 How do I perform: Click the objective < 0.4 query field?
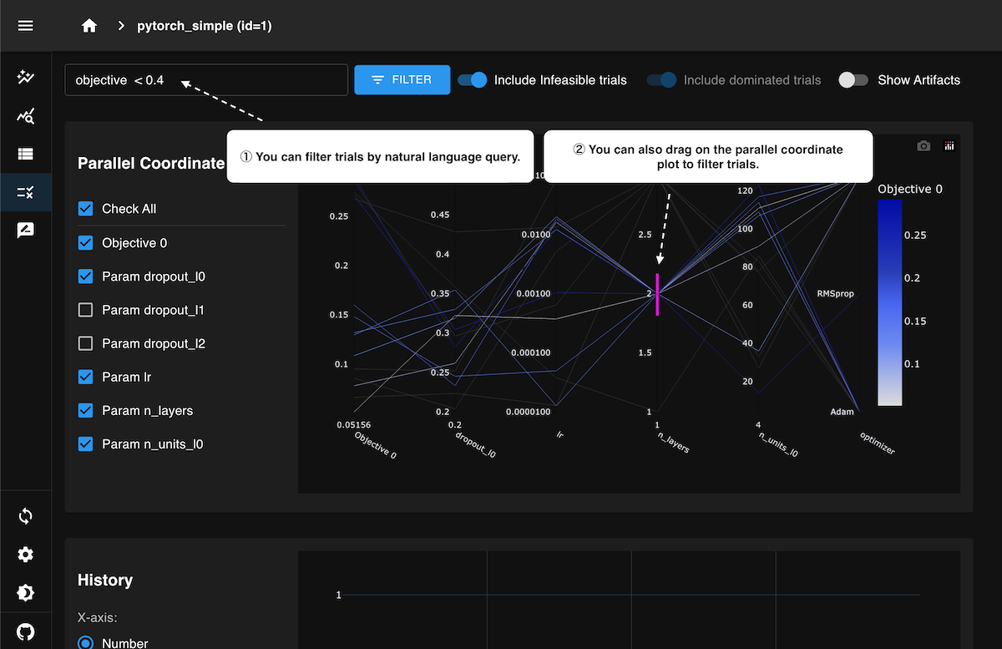click(206, 80)
